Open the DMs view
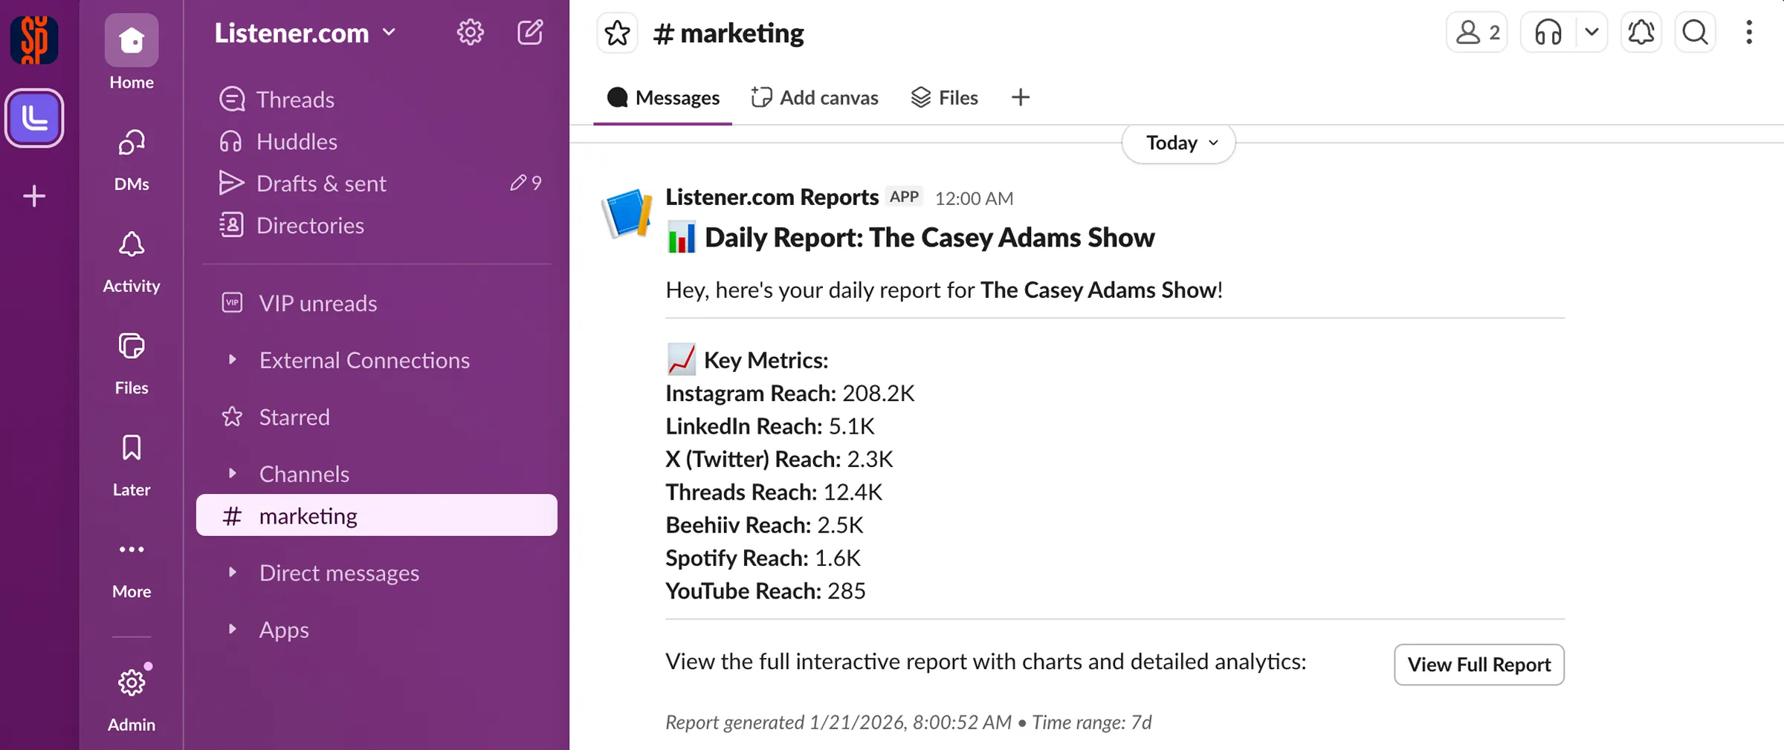 coord(132,160)
